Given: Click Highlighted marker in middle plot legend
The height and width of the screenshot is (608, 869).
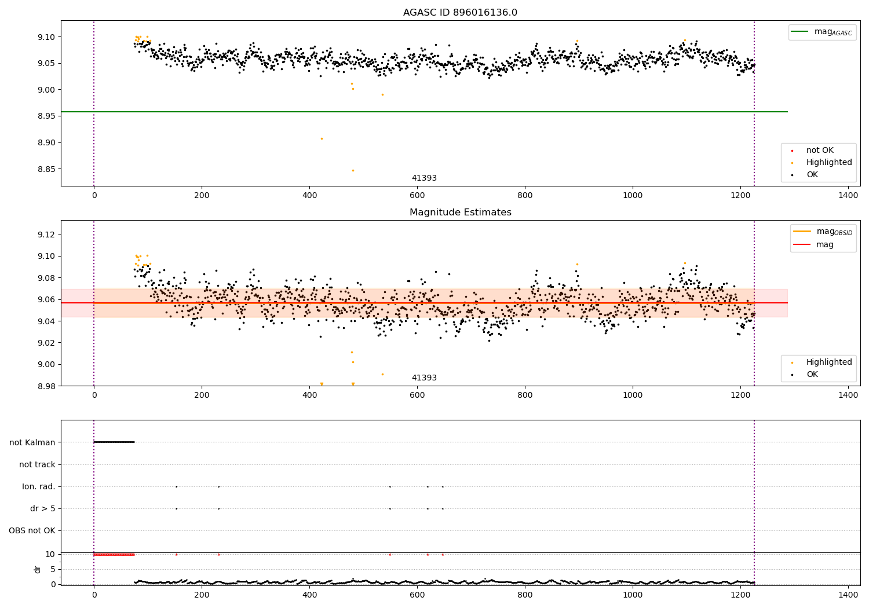Looking at the screenshot, I should 793,362.
